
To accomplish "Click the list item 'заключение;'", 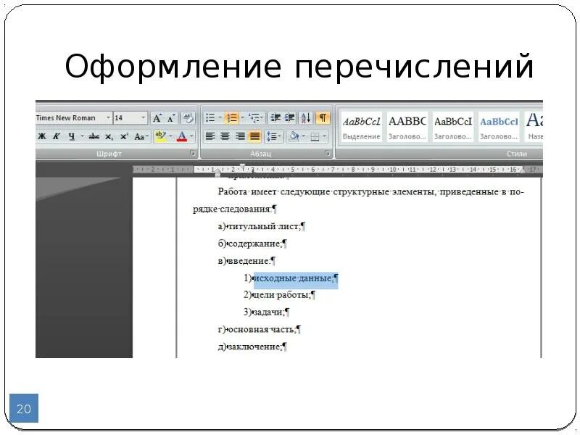I will pos(256,347).
